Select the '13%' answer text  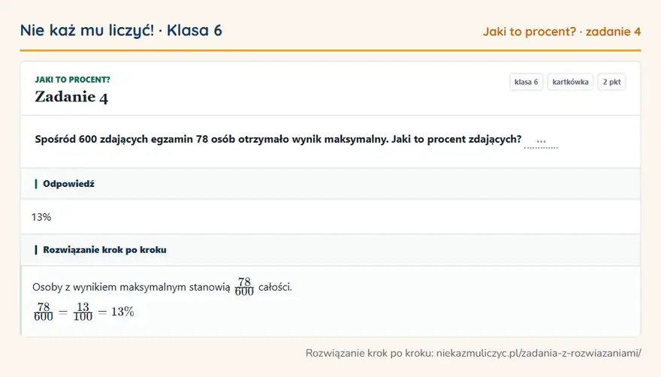[41, 217]
